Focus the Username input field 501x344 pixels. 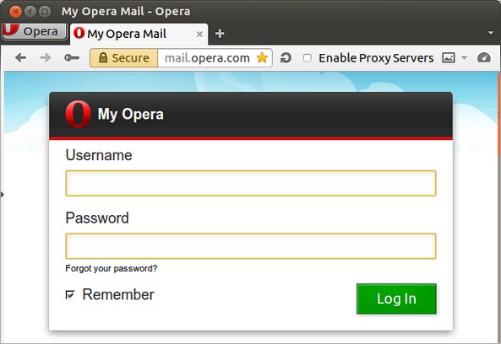pyautogui.click(x=251, y=183)
